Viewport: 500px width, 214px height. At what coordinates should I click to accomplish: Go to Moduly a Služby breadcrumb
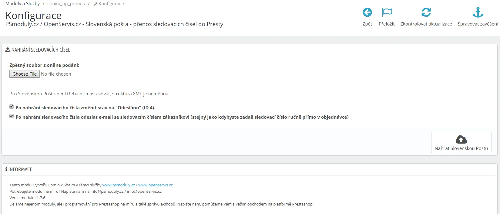22,4
